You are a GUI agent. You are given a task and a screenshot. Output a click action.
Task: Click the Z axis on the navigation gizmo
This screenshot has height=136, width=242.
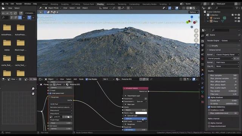(192, 17)
